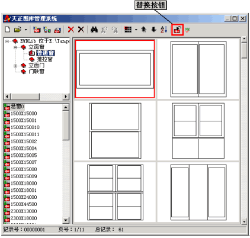Collapse the 立面窗 tree node
The image size is (250, 238).
point(15,47)
